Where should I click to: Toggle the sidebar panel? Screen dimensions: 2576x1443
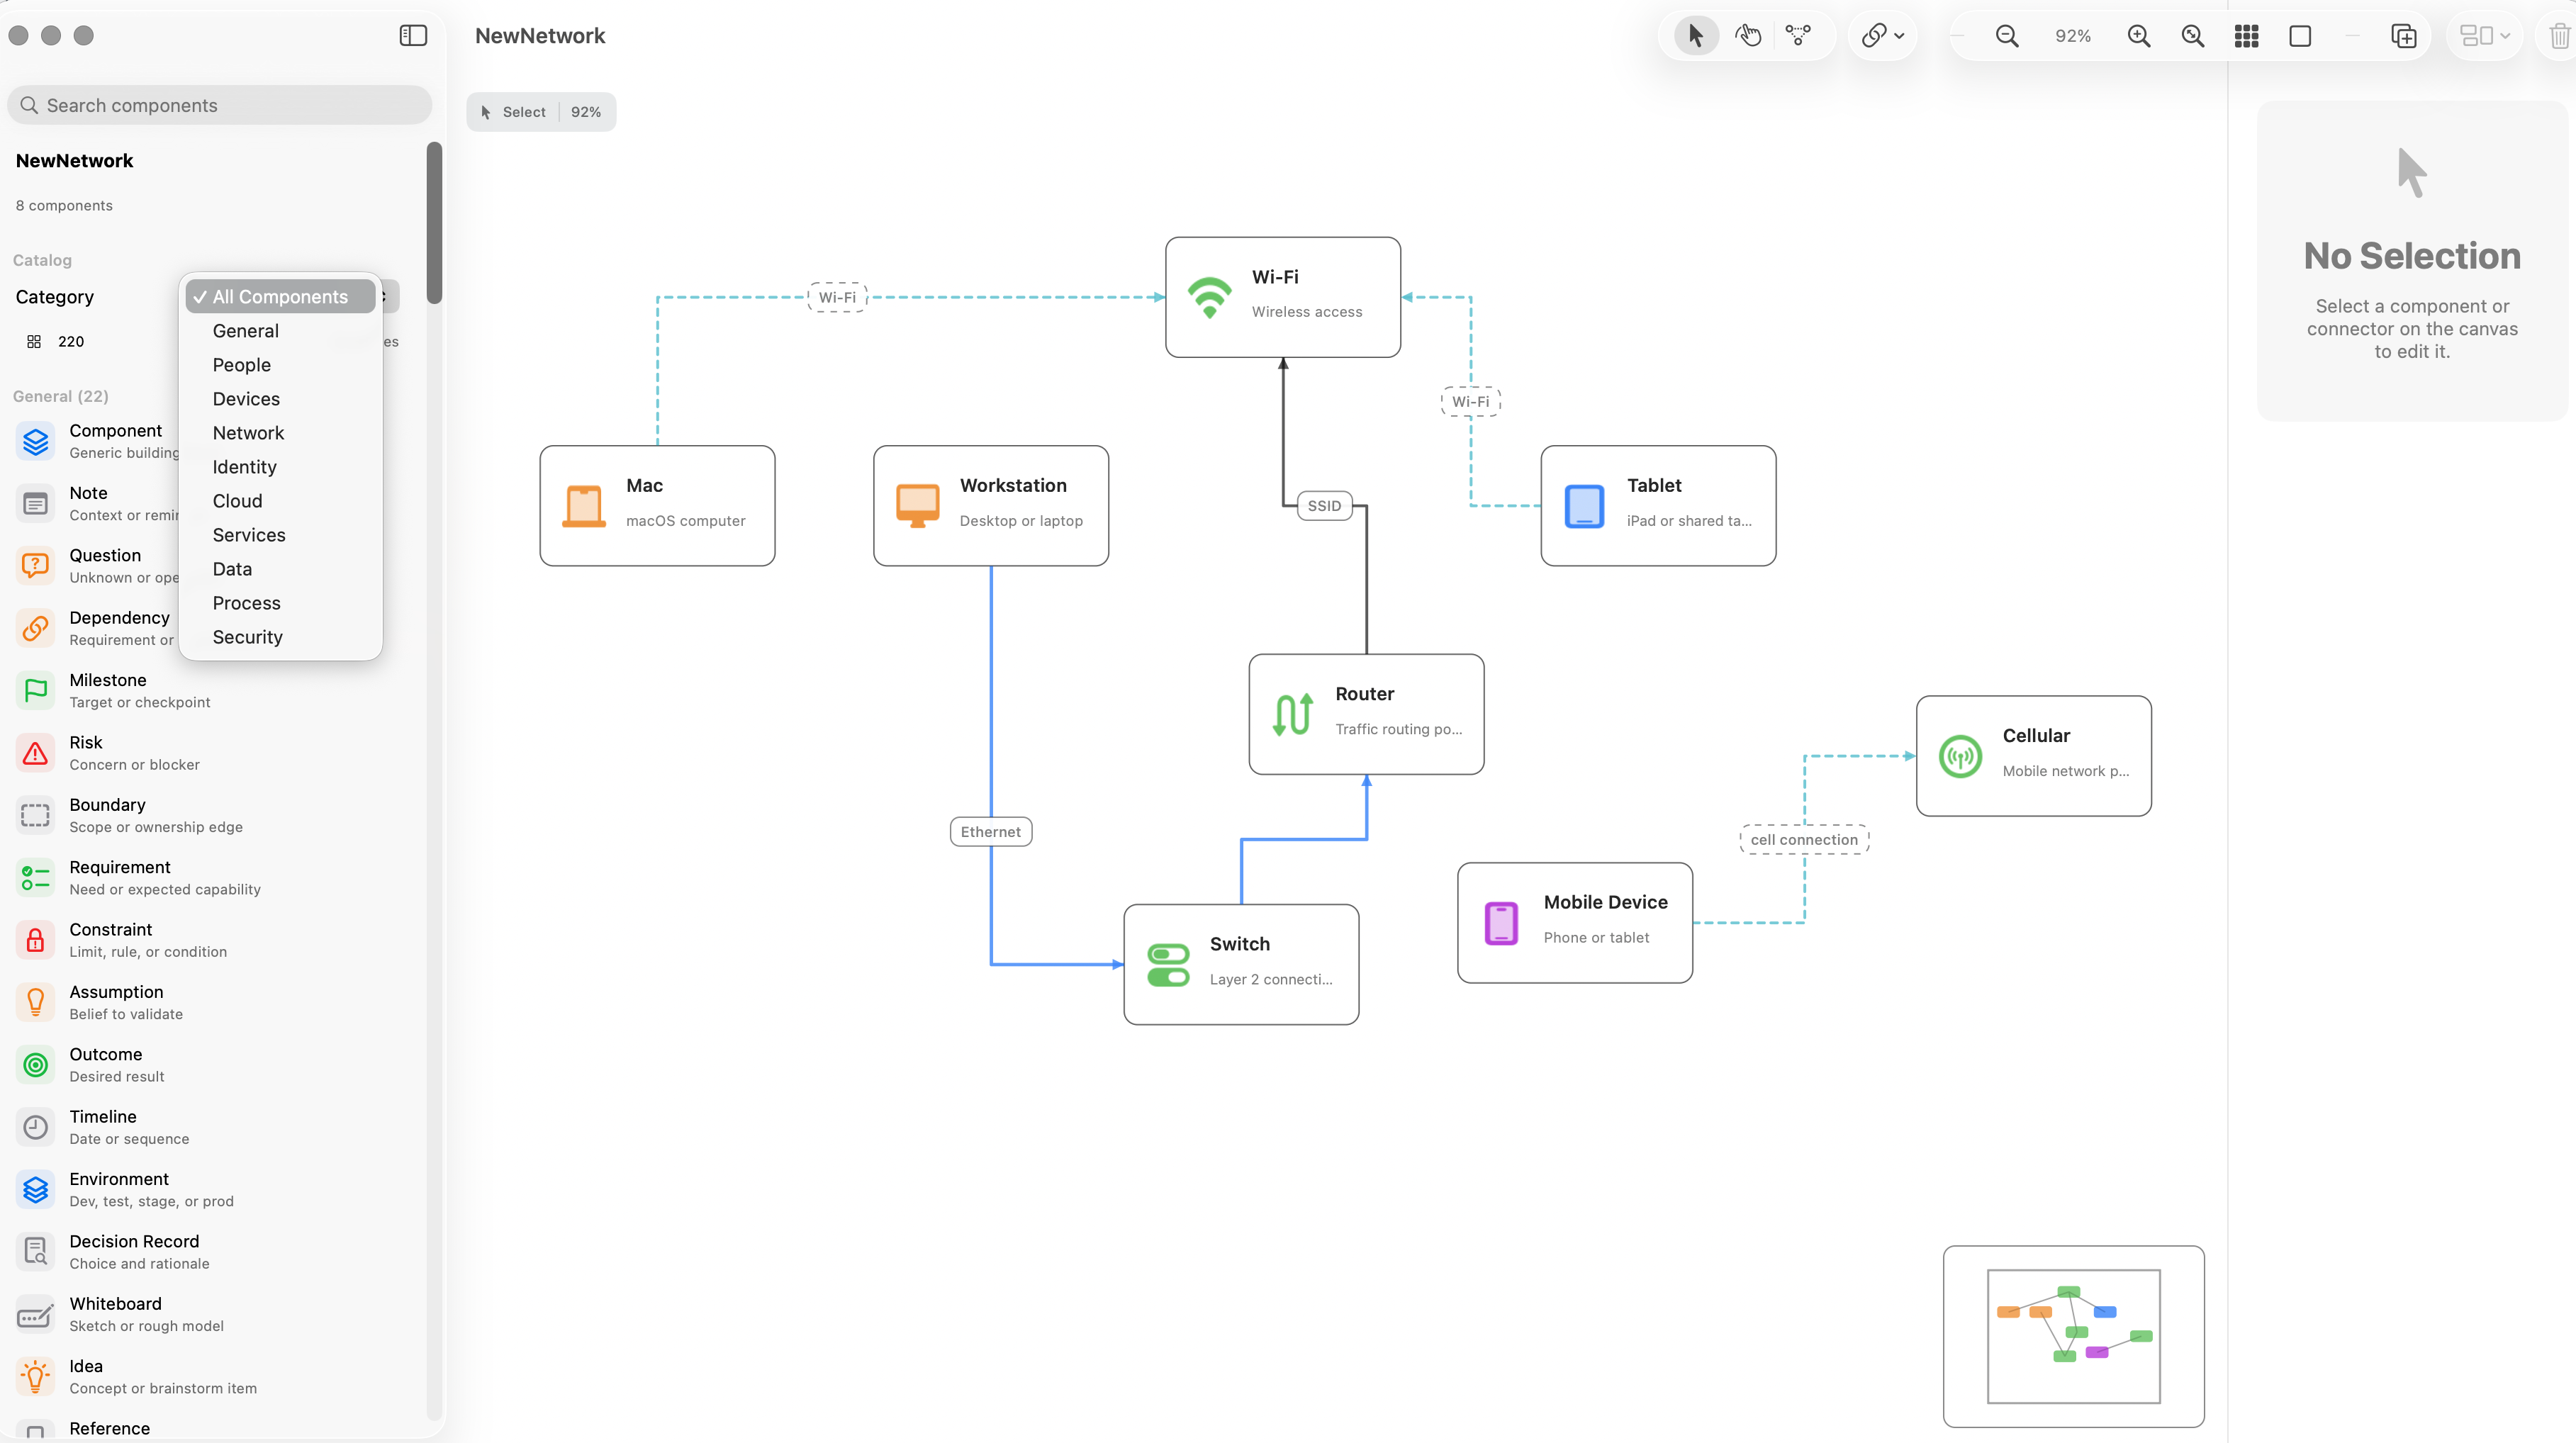413,36
